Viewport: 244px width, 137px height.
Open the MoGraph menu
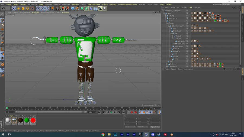105,4
